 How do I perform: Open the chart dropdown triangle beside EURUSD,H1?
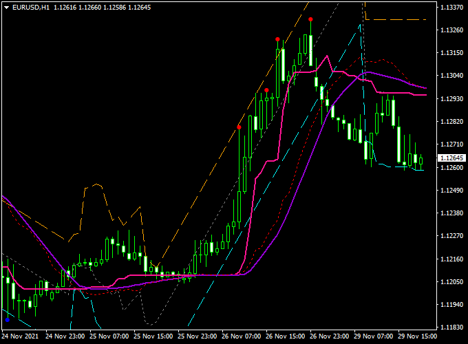[7, 8]
